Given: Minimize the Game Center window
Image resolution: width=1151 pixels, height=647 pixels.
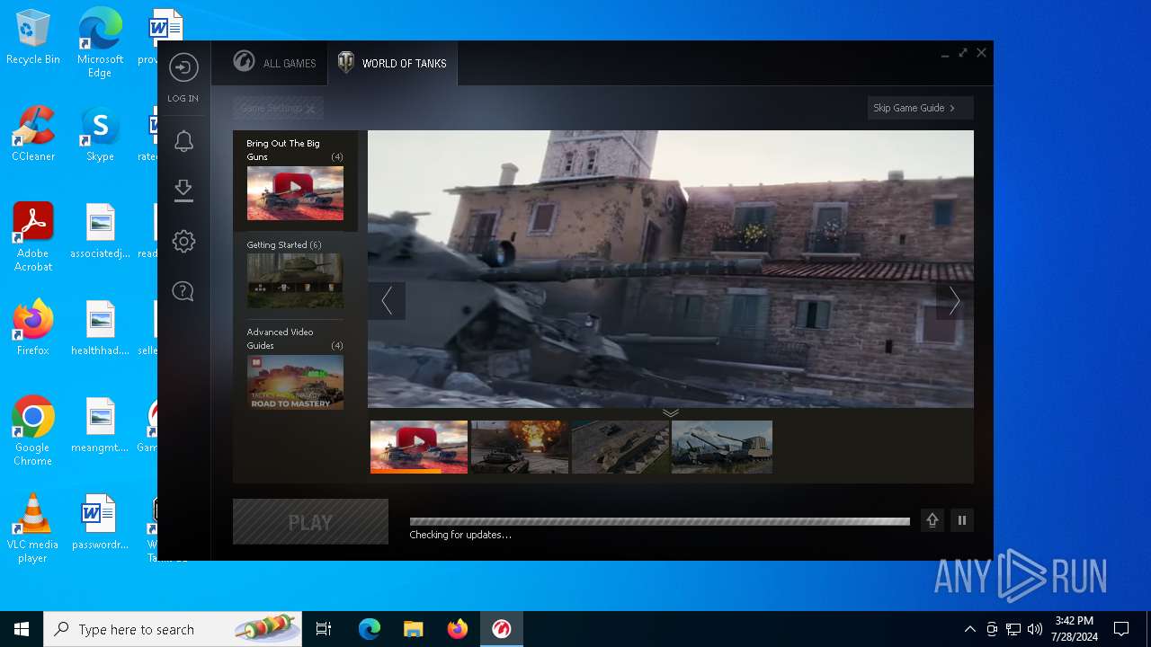Looking at the screenshot, I should (945, 54).
